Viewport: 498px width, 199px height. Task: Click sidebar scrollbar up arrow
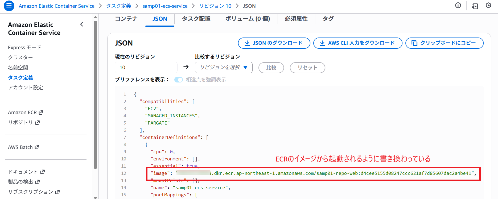[95, 17]
